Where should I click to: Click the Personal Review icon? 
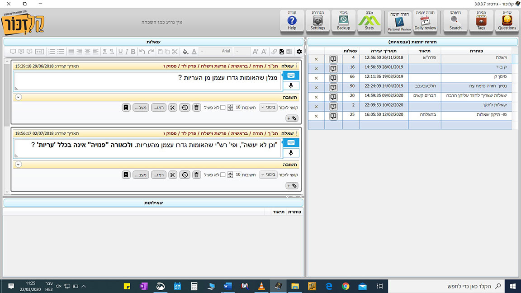click(399, 21)
